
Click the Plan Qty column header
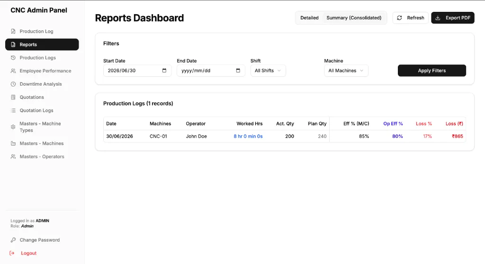point(317,123)
